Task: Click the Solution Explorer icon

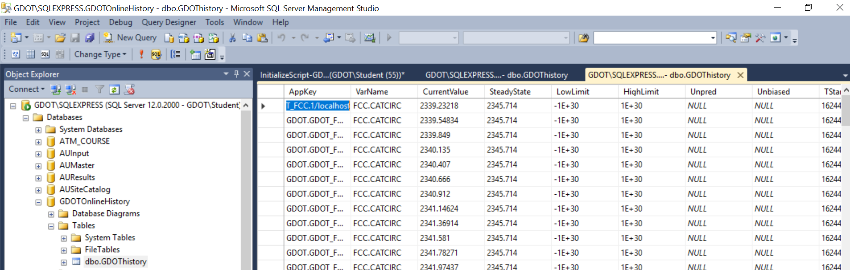Action: point(731,38)
